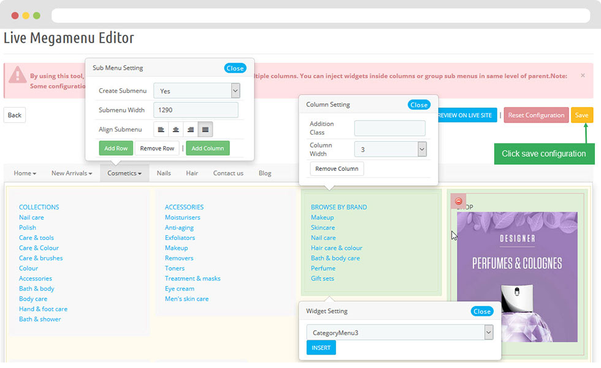Open the Column Width dropdown
This screenshot has height=368, width=601.
pyautogui.click(x=390, y=149)
